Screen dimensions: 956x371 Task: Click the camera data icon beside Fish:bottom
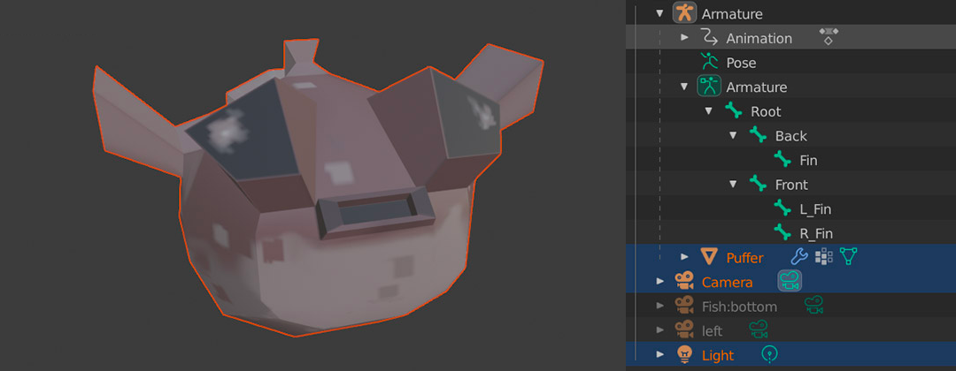coord(813,306)
